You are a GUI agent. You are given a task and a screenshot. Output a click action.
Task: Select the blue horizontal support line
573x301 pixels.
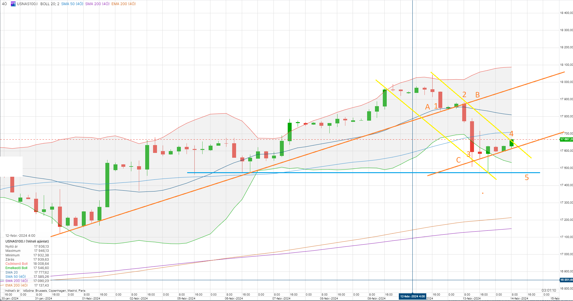pyautogui.click(x=363, y=173)
